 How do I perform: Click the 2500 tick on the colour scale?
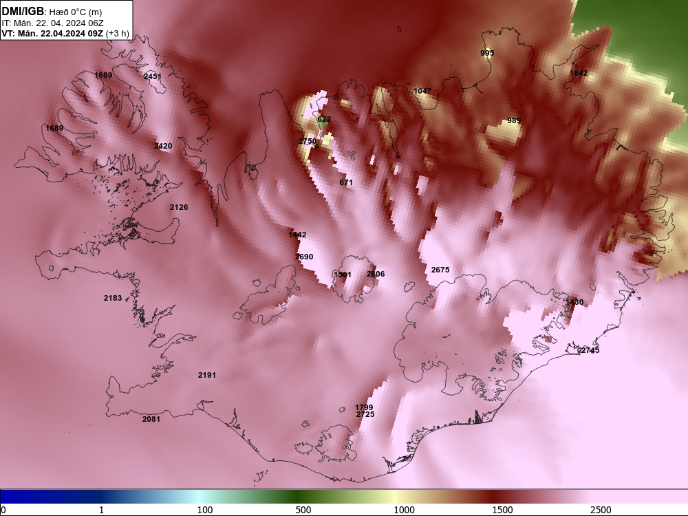click(x=601, y=510)
